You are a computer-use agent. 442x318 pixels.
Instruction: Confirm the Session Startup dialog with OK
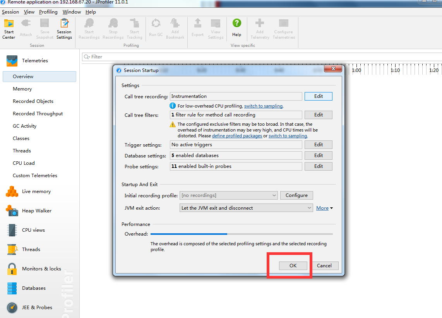click(293, 266)
